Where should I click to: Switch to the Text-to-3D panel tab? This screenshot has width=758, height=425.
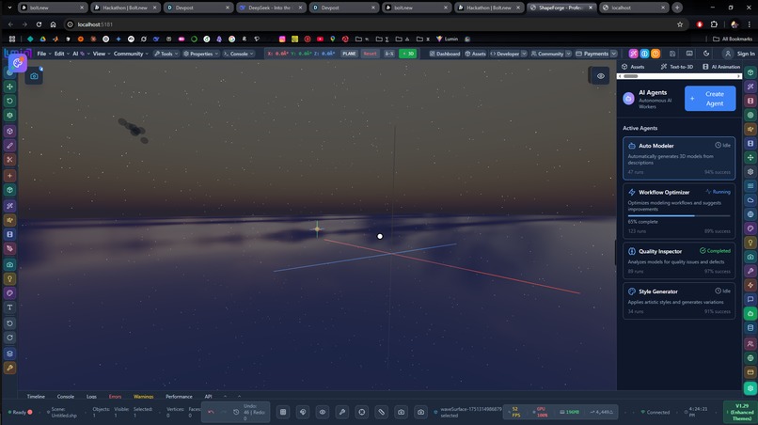point(677,67)
